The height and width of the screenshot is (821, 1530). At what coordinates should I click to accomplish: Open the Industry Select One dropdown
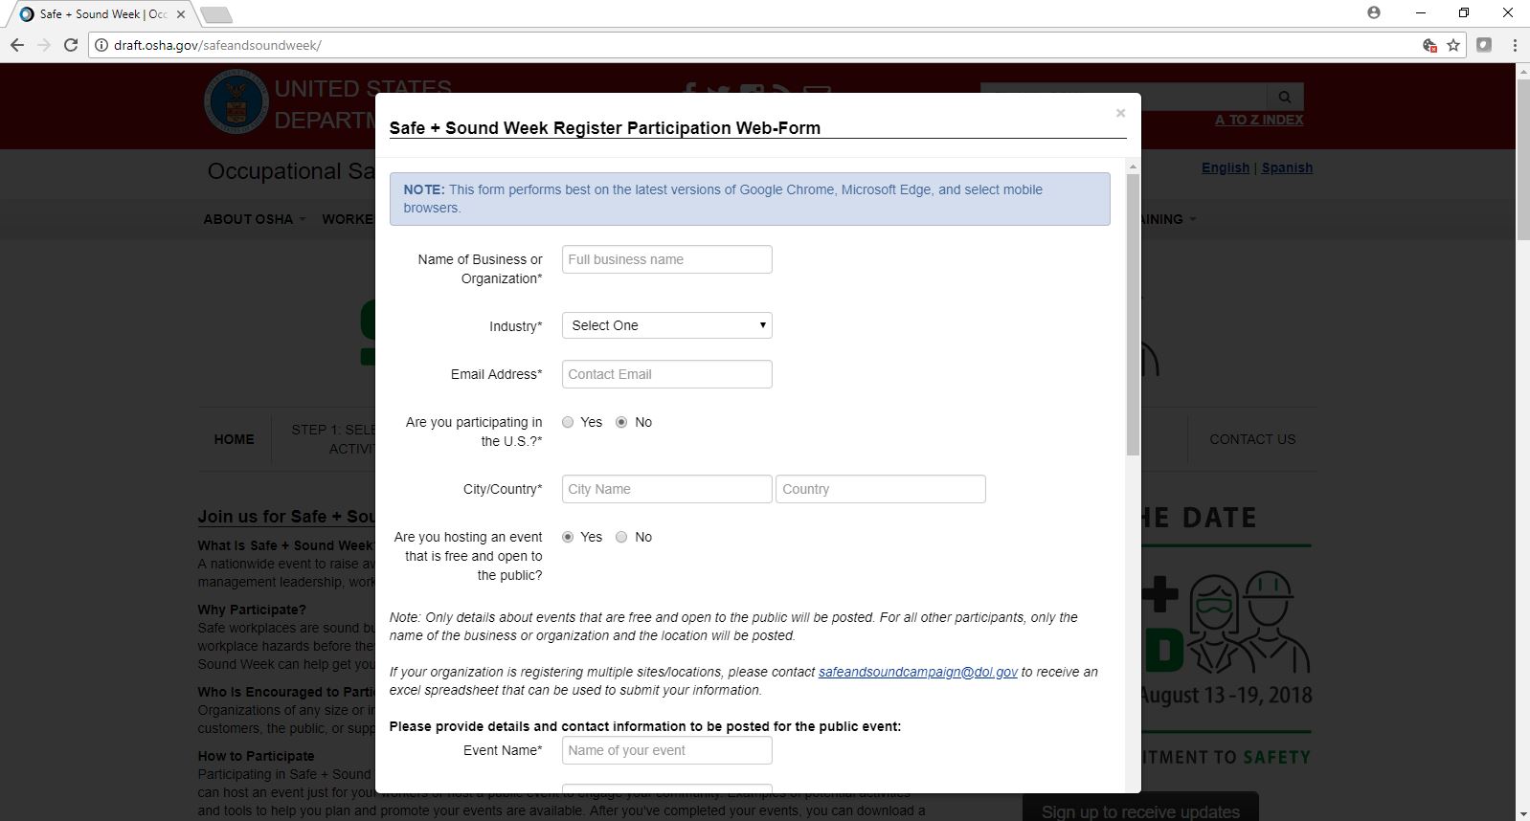pyautogui.click(x=667, y=325)
